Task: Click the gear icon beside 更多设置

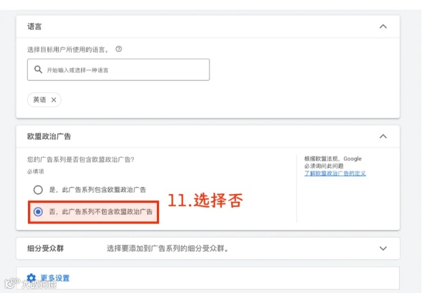Action: (x=31, y=277)
